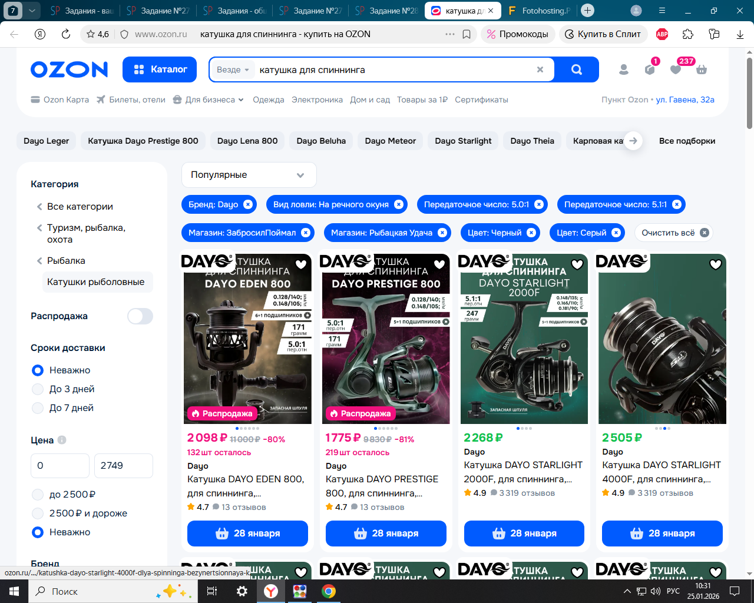Select delivery option 'До 3 дней'
This screenshot has width=754, height=603.
[38, 389]
